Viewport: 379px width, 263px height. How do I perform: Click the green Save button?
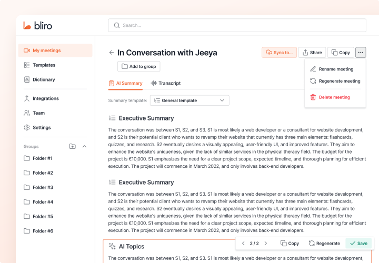(358, 243)
